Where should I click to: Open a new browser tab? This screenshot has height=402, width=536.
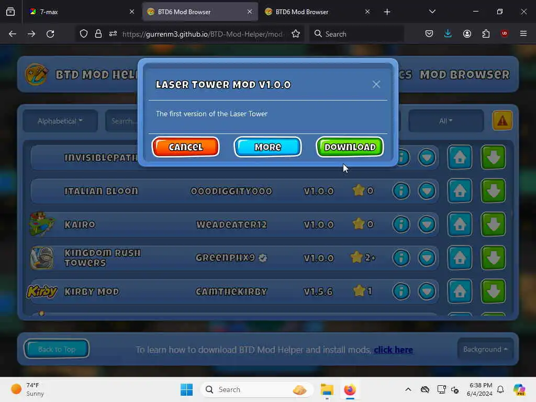pyautogui.click(x=387, y=12)
